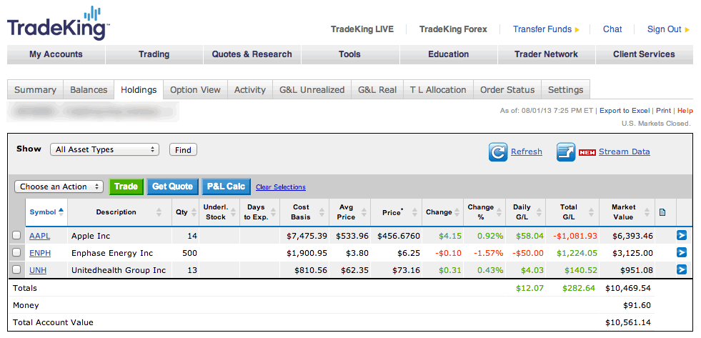This screenshot has height=338, width=701.
Task: Switch to the Order Status tab
Action: 507,90
